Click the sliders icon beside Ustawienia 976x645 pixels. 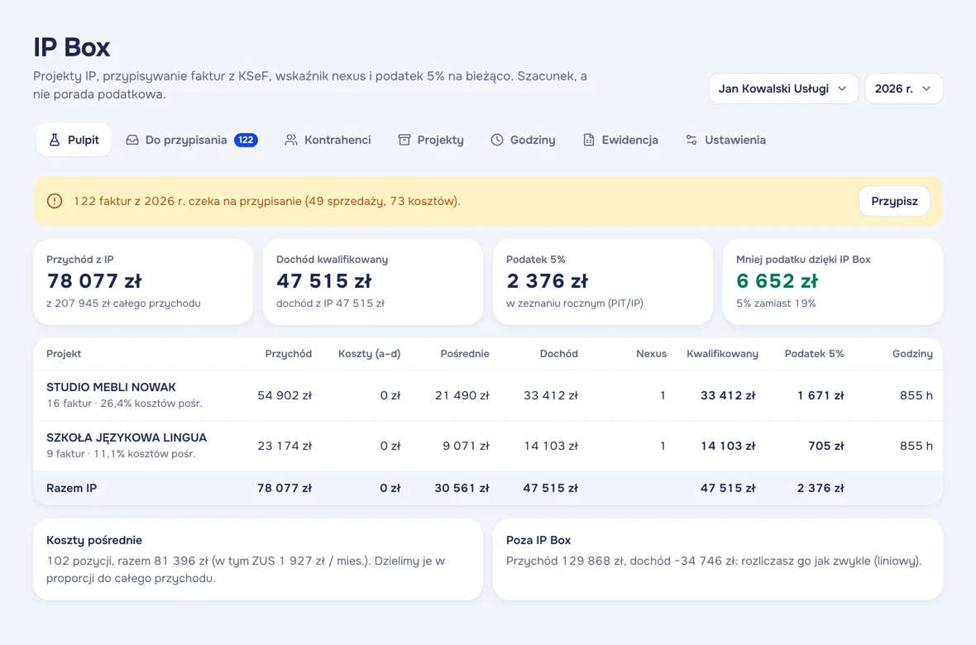pos(691,140)
